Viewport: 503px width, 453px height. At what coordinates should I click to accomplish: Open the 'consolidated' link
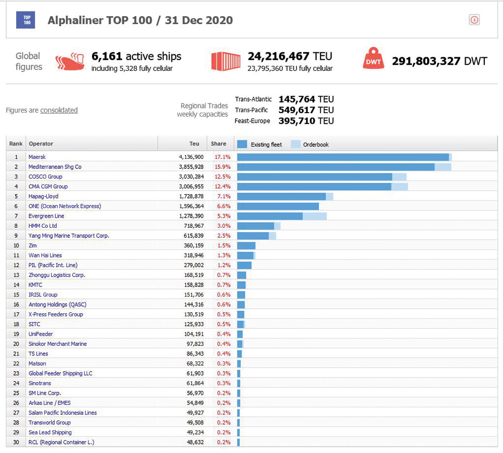click(x=59, y=110)
